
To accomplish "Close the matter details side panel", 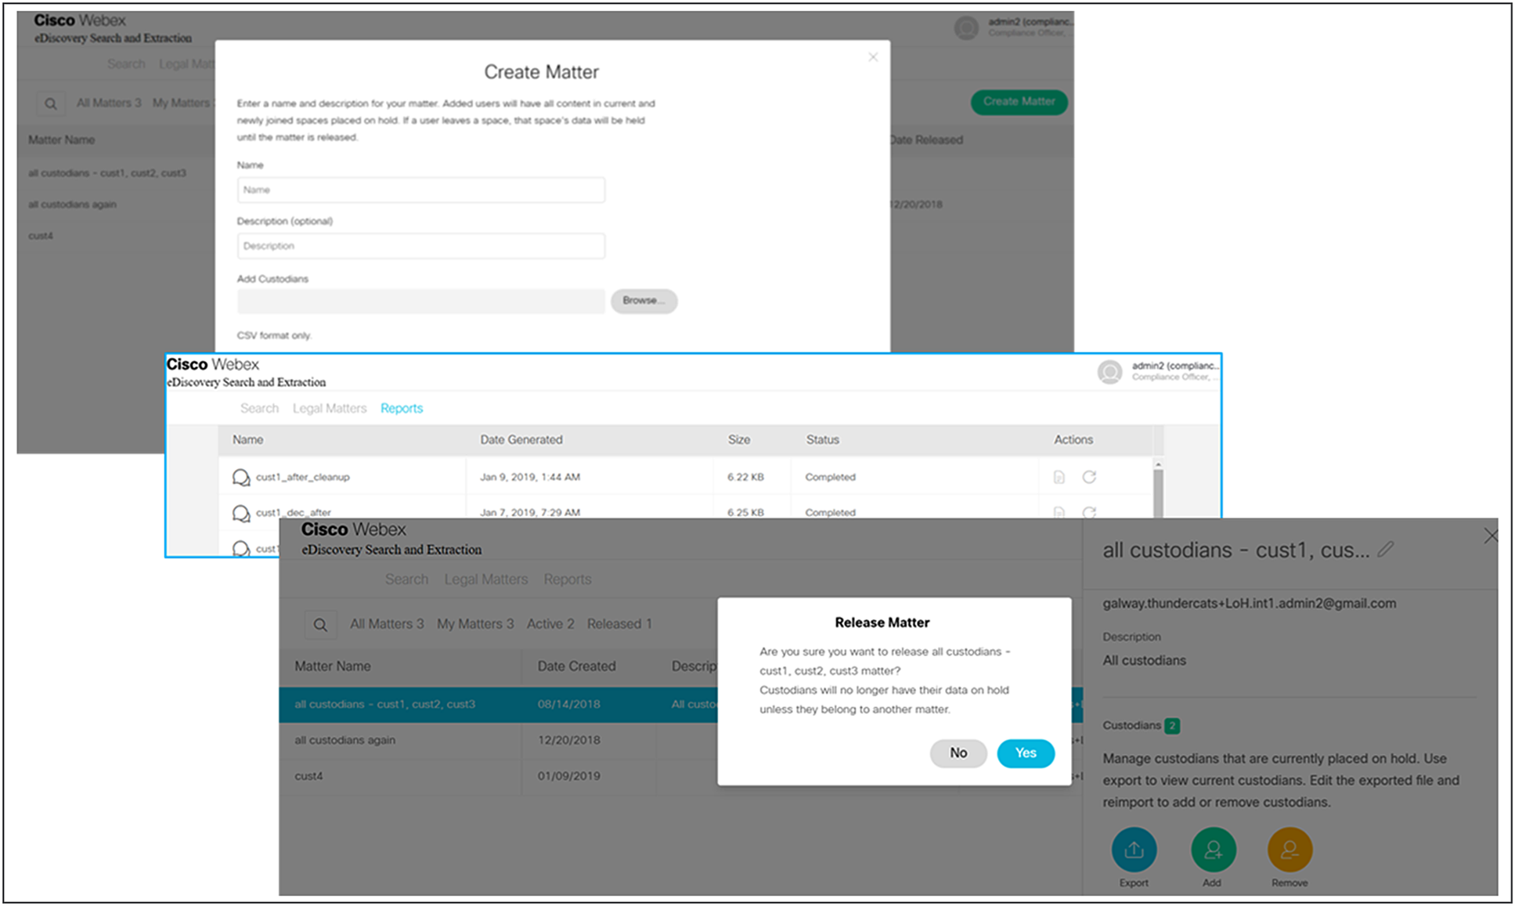I will coord(1491,536).
